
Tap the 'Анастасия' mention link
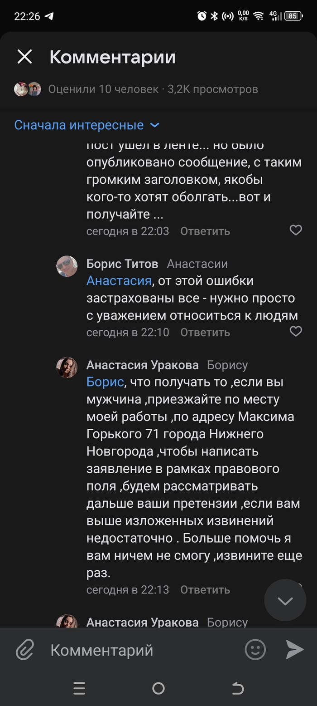tap(119, 281)
